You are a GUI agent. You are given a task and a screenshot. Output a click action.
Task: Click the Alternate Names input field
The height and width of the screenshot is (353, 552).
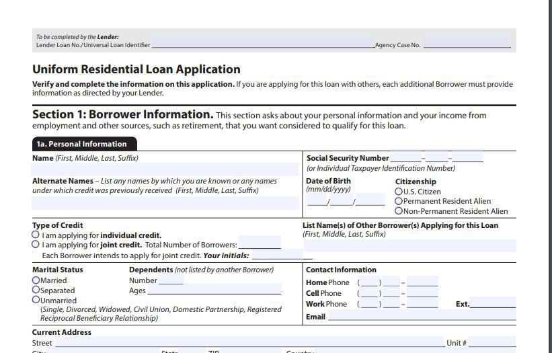165,202
